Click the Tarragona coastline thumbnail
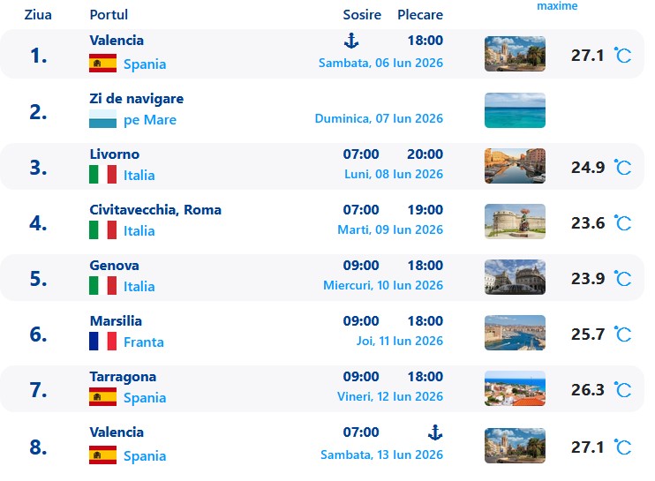Viewport: 655px width, 481px height. coord(515,388)
